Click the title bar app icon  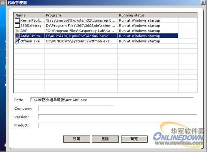[x=3, y=3]
